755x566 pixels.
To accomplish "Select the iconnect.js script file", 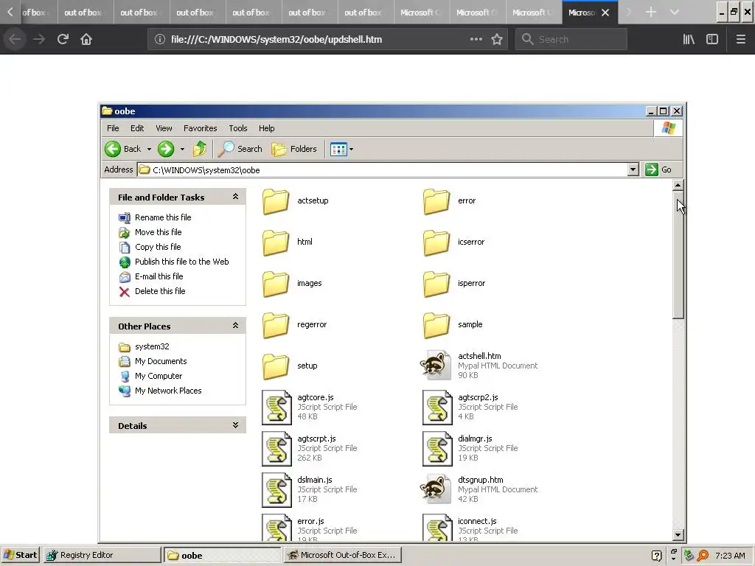I will click(470, 528).
